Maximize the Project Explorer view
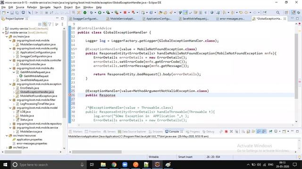 coord(62,18)
